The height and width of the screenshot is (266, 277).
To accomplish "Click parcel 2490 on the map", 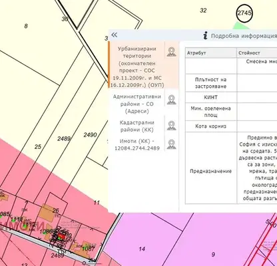I will [x=90, y=134].
